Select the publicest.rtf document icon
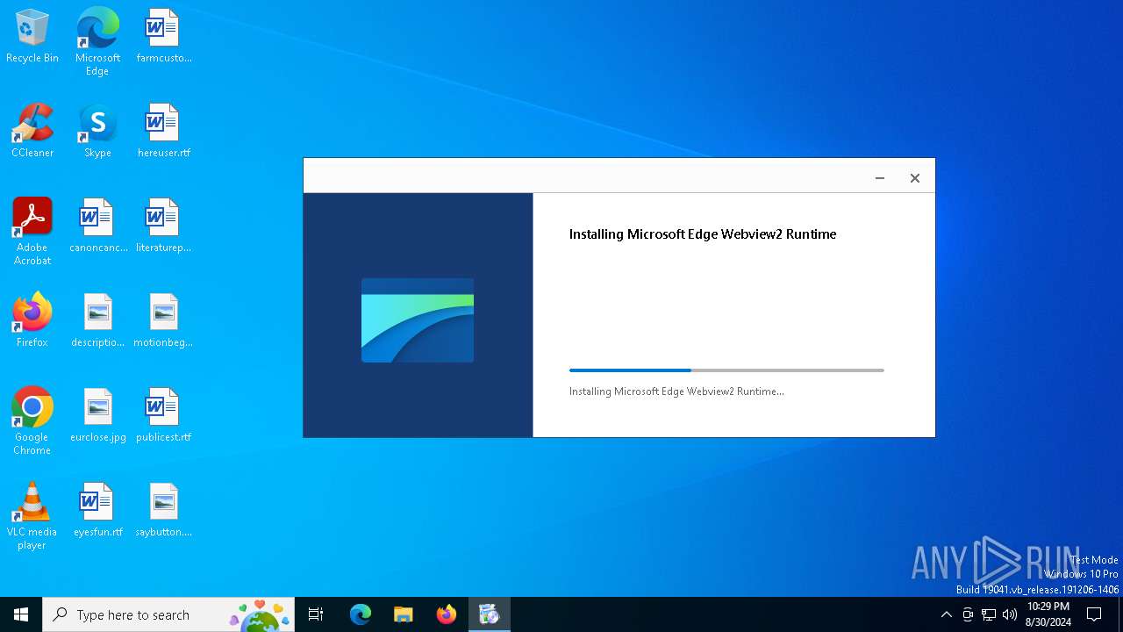Viewport: 1123px width, 632px height. [x=163, y=416]
